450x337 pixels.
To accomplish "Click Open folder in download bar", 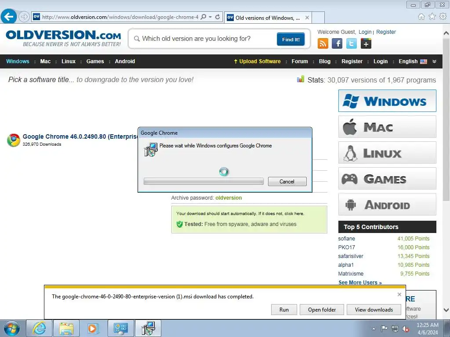I will click(x=322, y=309).
